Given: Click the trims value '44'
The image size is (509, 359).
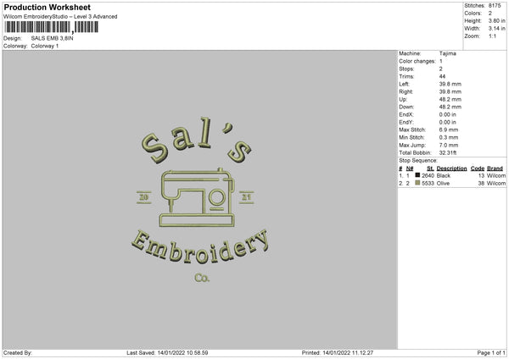Looking at the screenshot, I should click(442, 76).
